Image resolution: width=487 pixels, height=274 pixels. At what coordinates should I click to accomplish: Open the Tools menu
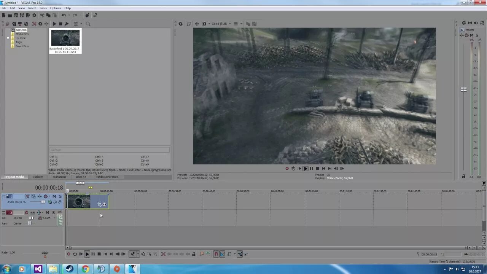(x=43, y=8)
